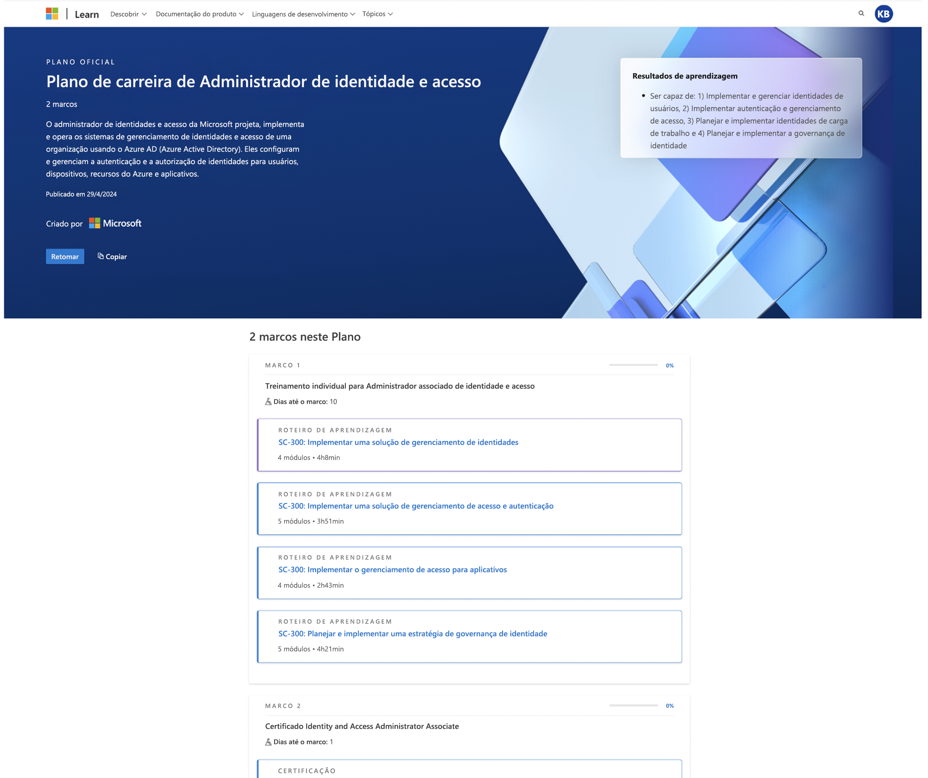Screen dimensions: 928x778
Task: Select the Tópicos menu item
Action: [x=378, y=13]
